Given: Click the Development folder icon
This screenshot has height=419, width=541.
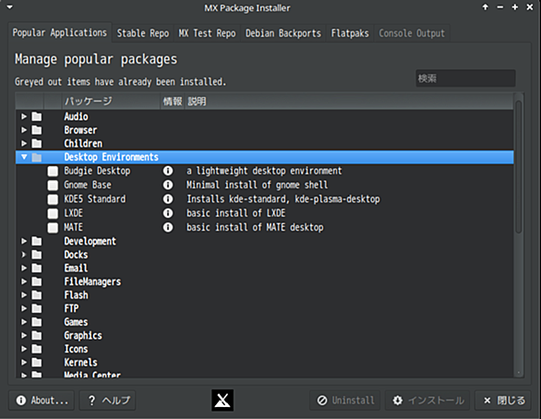Looking at the screenshot, I should (37, 241).
